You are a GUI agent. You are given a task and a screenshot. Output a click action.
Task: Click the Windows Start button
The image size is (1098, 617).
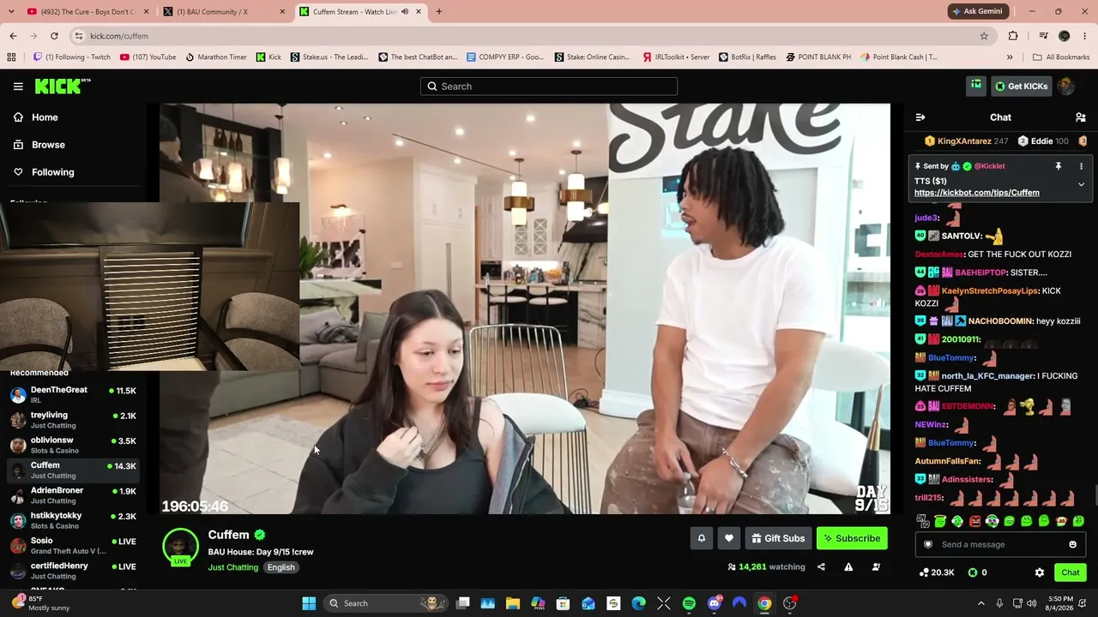309,603
